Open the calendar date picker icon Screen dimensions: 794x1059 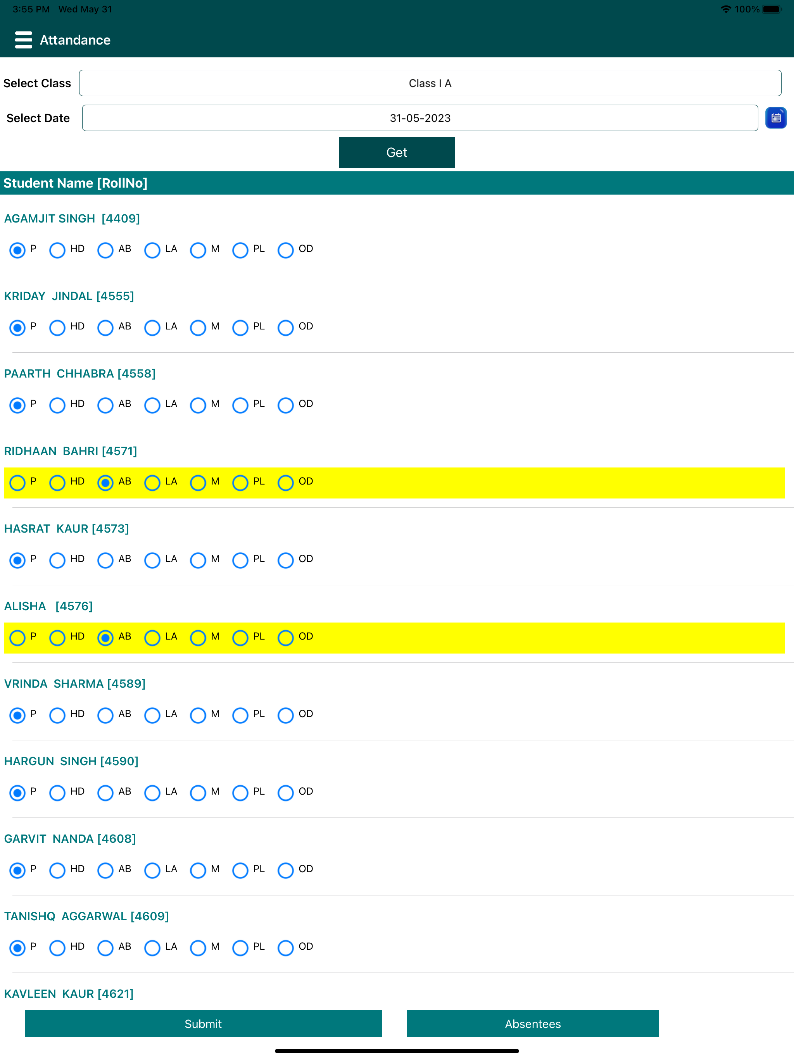(776, 118)
